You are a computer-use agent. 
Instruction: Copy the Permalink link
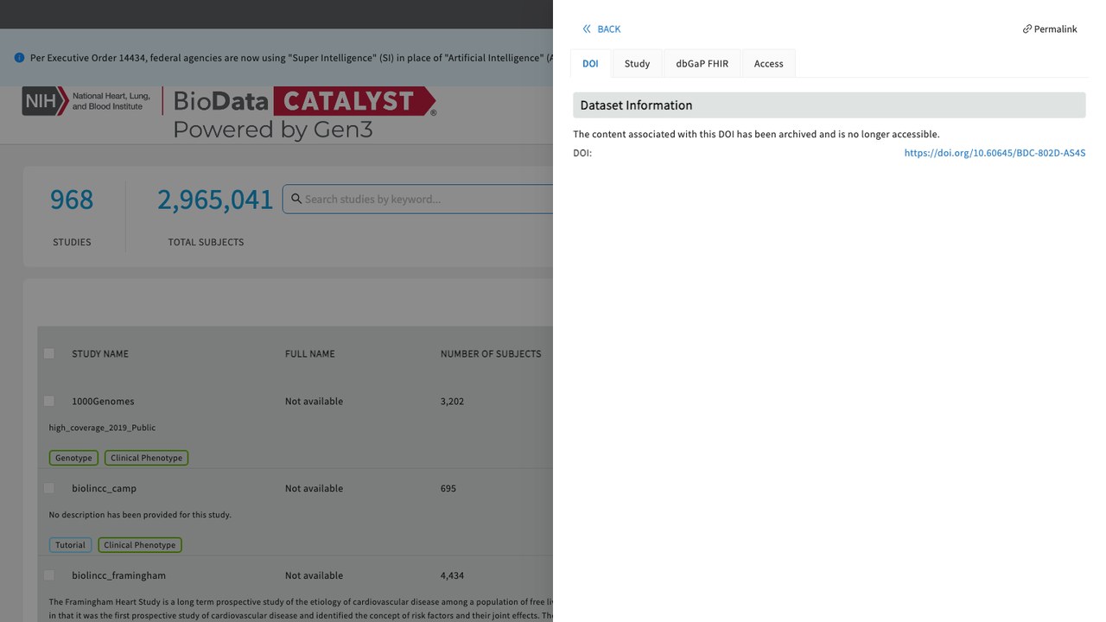[x=1050, y=29]
